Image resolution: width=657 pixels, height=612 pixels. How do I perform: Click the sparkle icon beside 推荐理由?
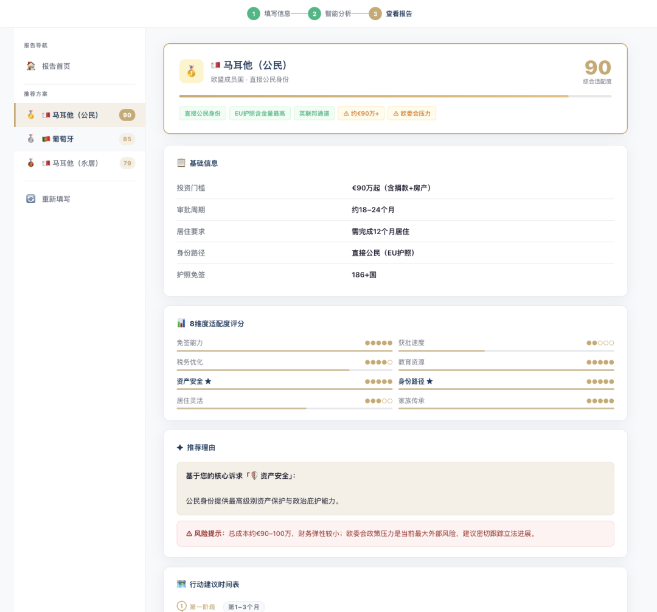pyautogui.click(x=179, y=447)
